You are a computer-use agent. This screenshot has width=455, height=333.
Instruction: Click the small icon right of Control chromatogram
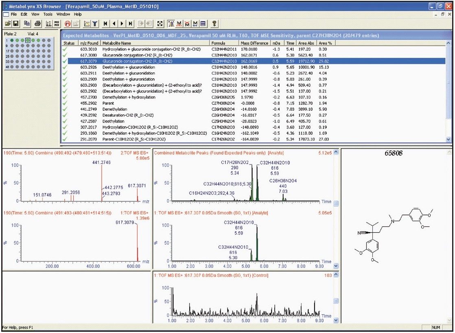336,301
